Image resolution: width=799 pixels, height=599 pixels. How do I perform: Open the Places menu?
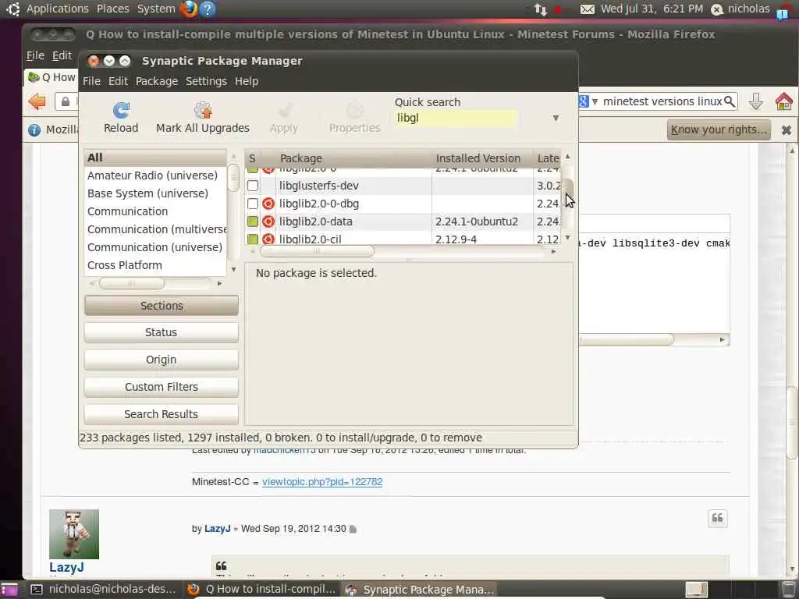tap(113, 9)
